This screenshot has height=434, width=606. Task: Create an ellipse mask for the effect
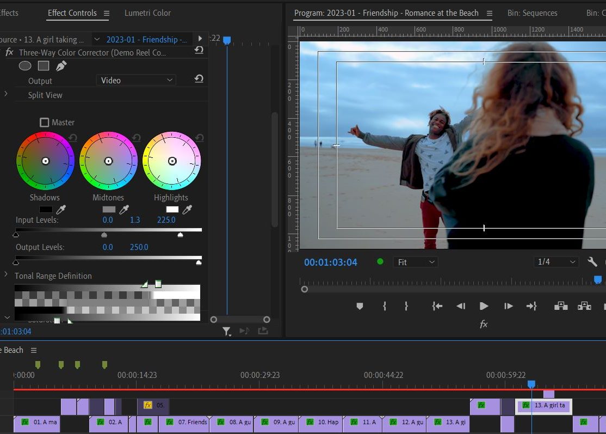(x=25, y=66)
